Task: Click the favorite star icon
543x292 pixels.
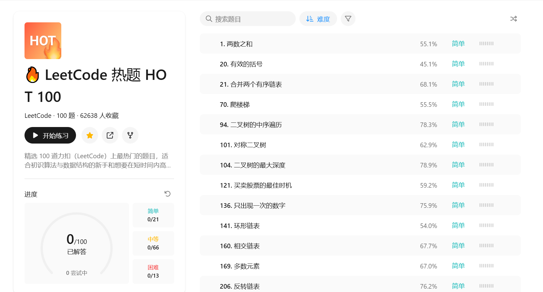Action: tap(89, 135)
